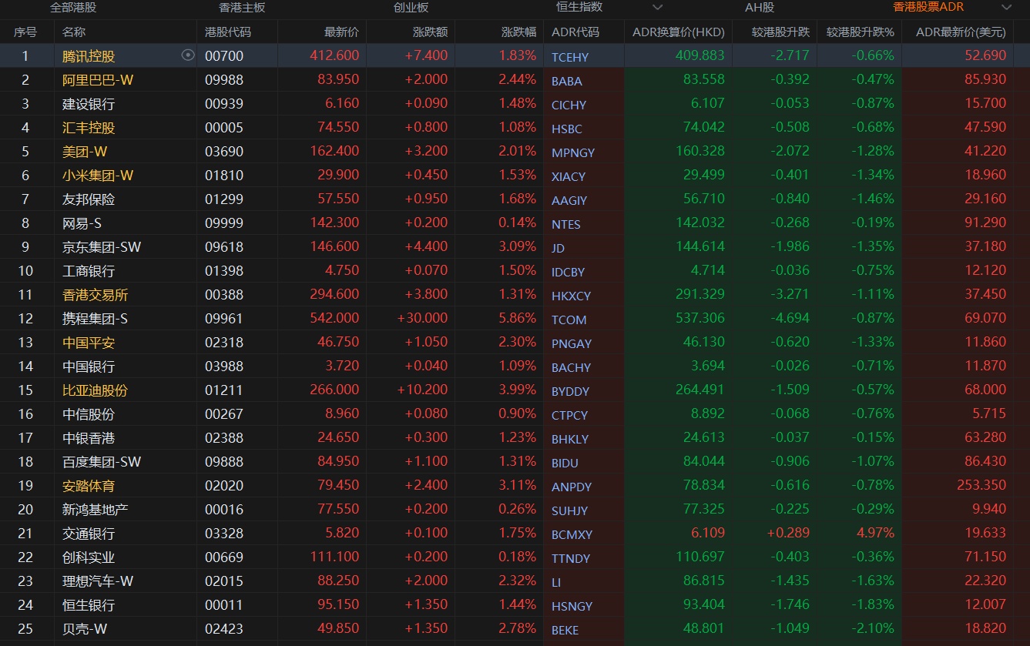Screen dimensions: 1030x646
Task: Expand the dropdown arrow next to 恒生指数
Action: pyautogui.click(x=657, y=8)
